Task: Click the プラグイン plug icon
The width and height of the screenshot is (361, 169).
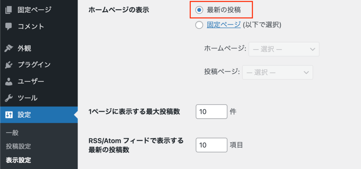Action: pos(9,65)
